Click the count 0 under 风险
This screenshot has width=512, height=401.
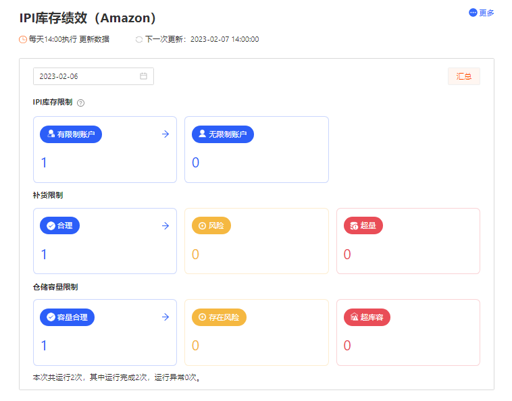(x=196, y=255)
